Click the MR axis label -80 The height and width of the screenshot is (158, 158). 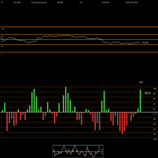coord(154,134)
